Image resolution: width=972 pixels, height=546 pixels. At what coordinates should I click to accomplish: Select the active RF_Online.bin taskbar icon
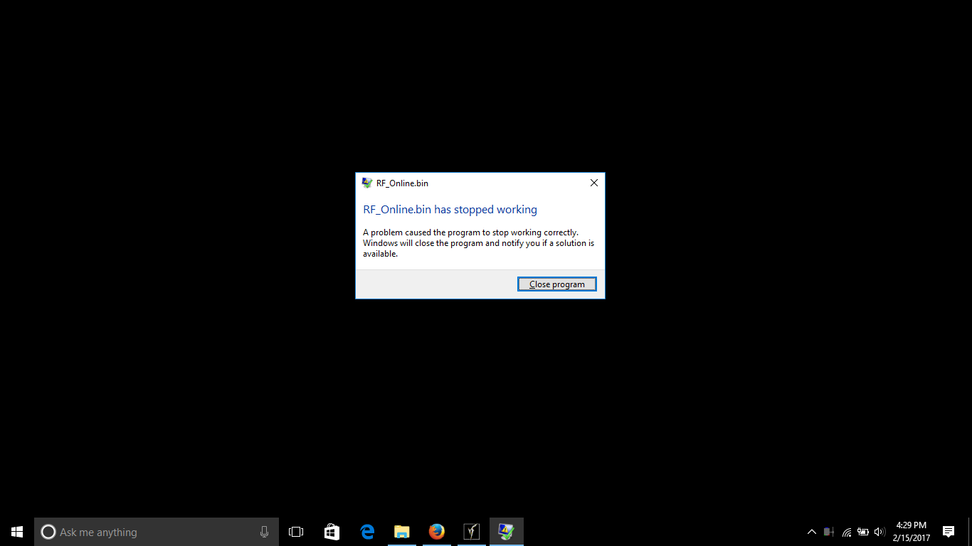pyautogui.click(x=507, y=532)
